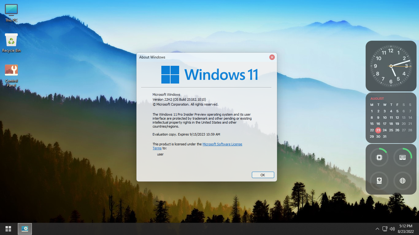Select date 19 in the calendar widget
The image size is (419, 235).
click(397, 124)
